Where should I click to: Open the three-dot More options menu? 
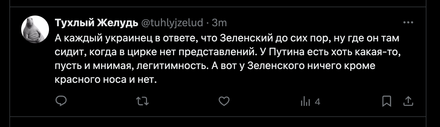[407, 23]
